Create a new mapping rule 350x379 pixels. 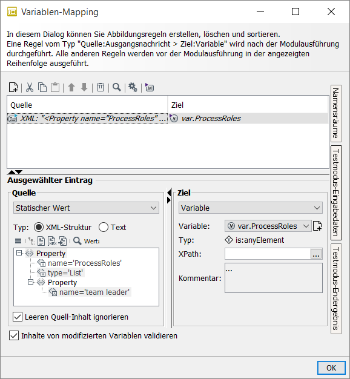[13, 87]
